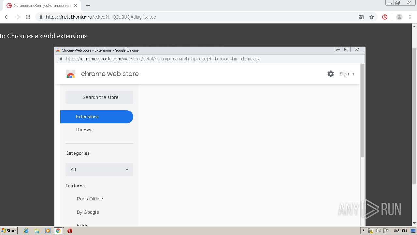417x235 pixels.
Task: Click the chrome web store rainbow logo
Action: (x=71, y=74)
